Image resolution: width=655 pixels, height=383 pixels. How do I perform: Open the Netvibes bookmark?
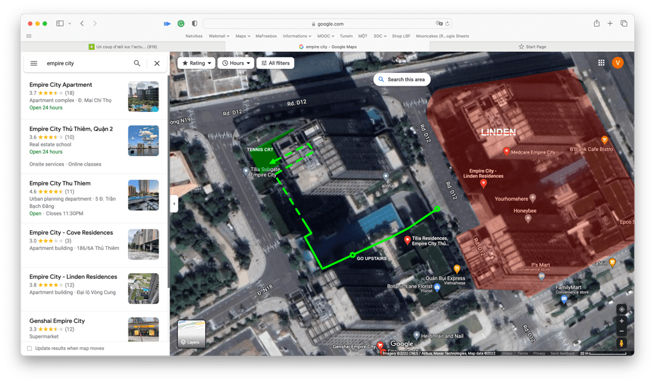tap(194, 36)
